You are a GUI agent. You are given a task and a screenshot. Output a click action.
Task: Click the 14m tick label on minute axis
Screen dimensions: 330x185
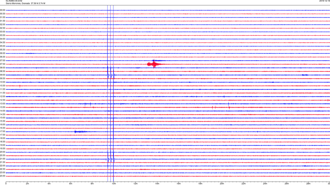[157, 184]
